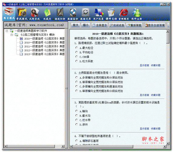The height and width of the screenshot is (152, 173).
Task: Show answer for question 2
Action: coord(144,95)
